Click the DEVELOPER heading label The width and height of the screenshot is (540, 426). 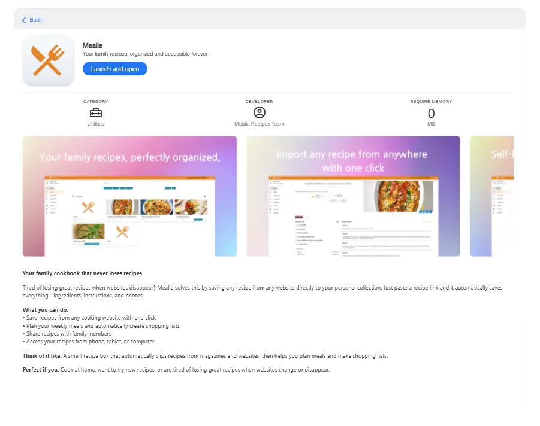pyautogui.click(x=260, y=102)
